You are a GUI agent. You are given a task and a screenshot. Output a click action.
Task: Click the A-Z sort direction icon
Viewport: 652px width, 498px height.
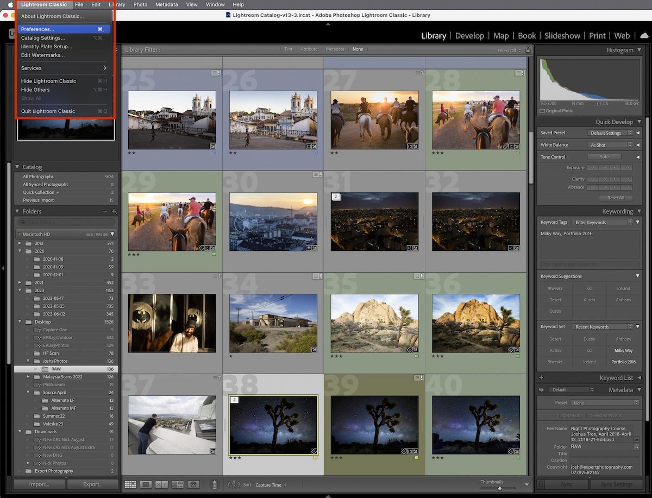[x=233, y=484]
